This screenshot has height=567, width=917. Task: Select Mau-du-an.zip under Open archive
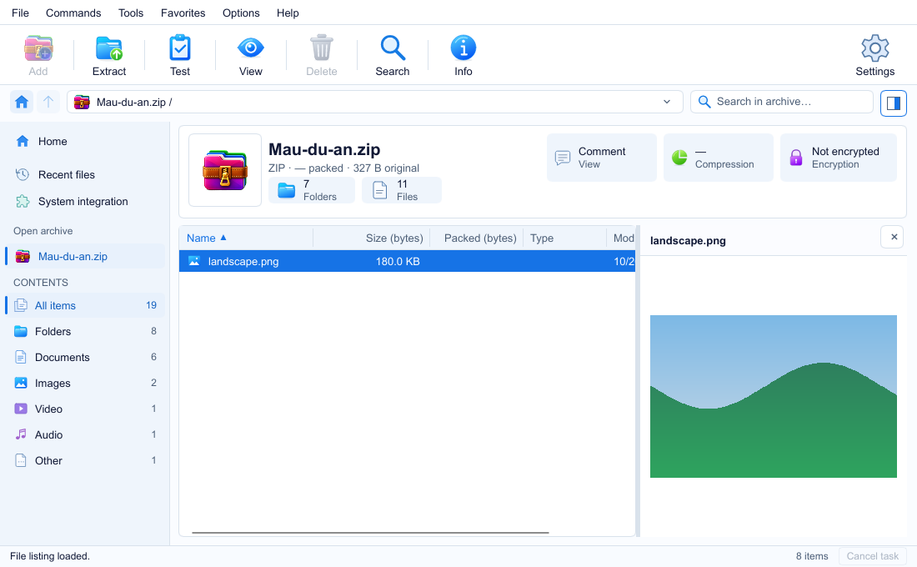pyautogui.click(x=85, y=256)
